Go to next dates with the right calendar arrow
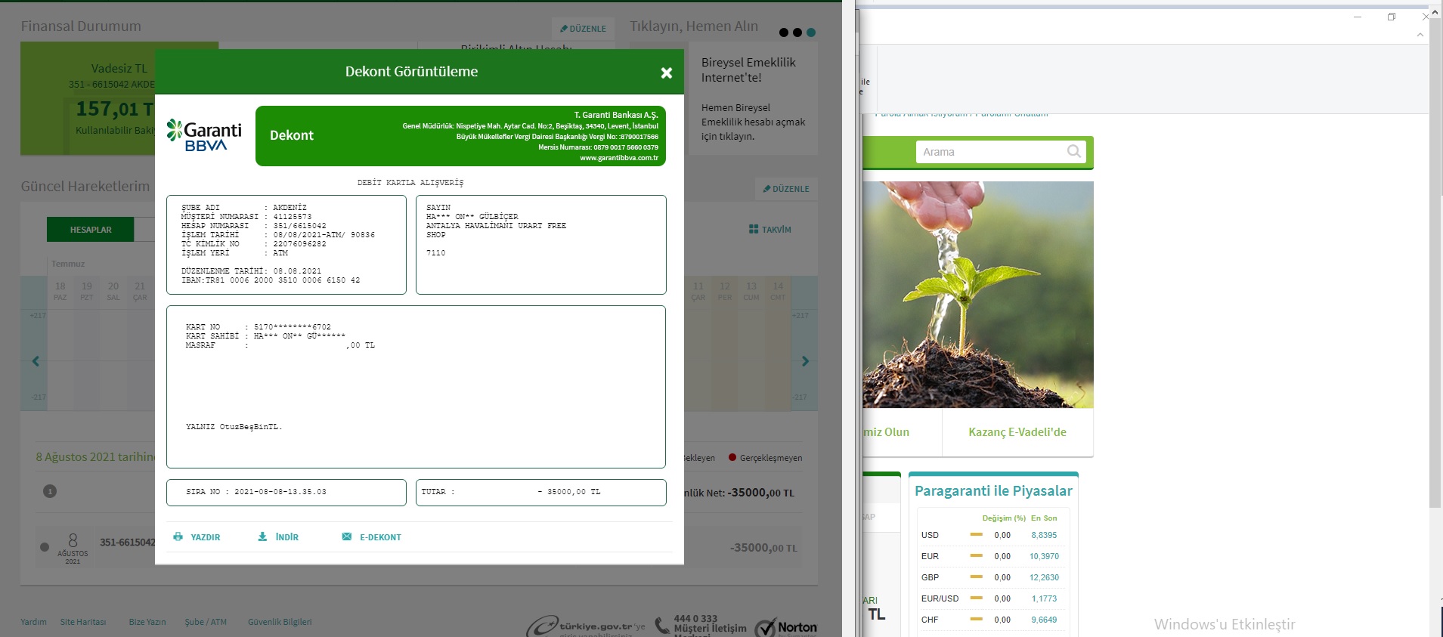Image resolution: width=1443 pixels, height=637 pixels. [805, 361]
